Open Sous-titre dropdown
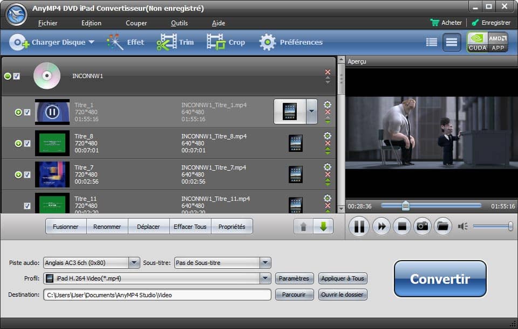The width and height of the screenshot is (518, 329). point(265,263)
